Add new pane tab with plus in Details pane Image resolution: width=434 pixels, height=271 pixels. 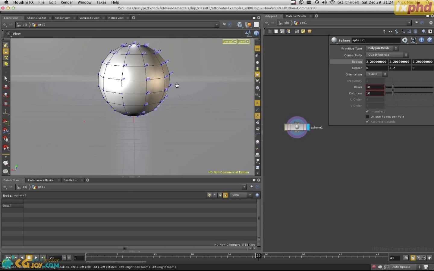click(88, 180)
